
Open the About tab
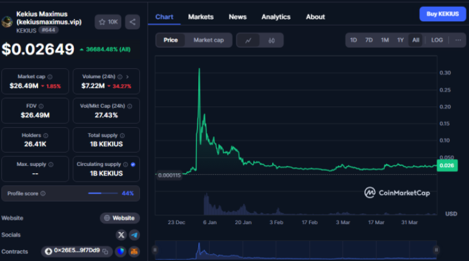[x=315, y=17]
